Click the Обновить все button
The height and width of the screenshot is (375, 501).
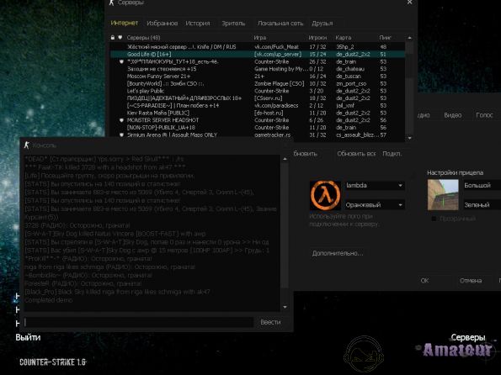pyautogui.click(x=356, y=154)
